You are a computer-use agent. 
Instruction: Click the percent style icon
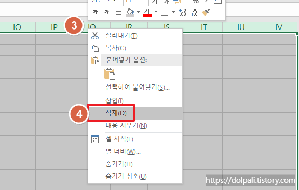[x=196, y=2]
